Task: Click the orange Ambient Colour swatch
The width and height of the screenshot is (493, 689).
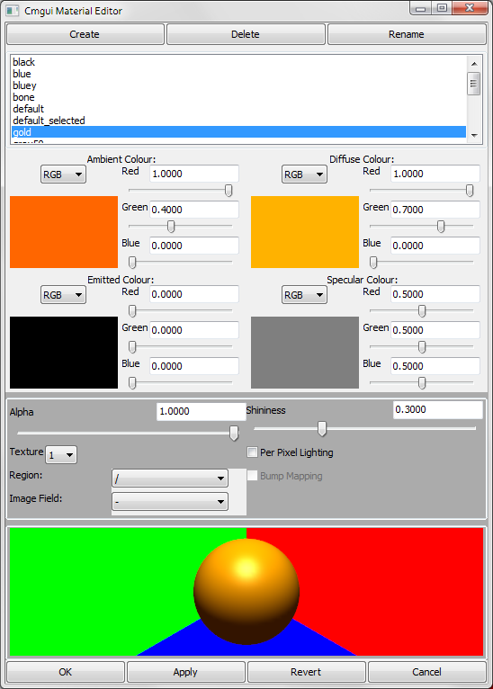Action: [x=64, y=232]
